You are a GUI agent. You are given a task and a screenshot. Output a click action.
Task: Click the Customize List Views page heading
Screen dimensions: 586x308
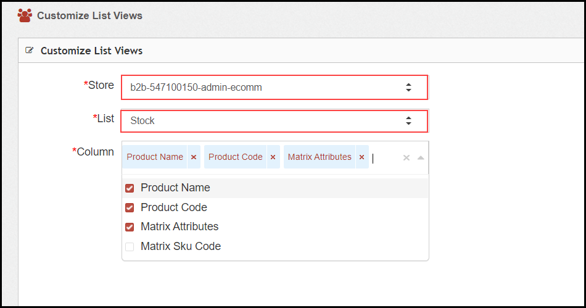point(89,15)
